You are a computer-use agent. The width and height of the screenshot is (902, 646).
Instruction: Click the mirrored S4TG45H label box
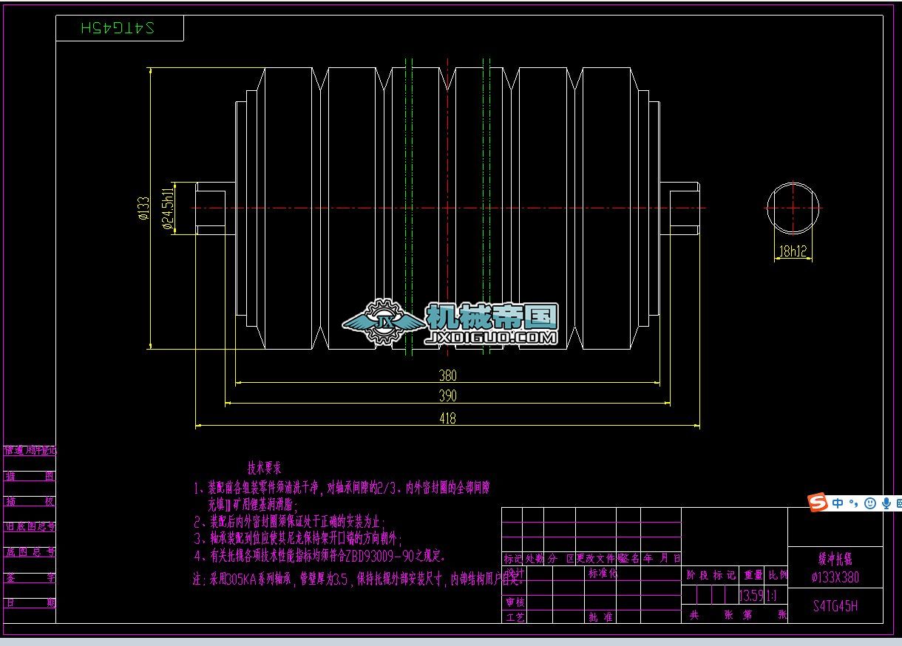(x=120, y=28)
